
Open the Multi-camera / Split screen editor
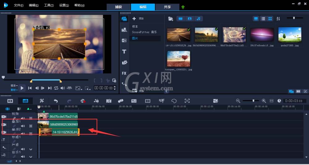pos(148,101)
